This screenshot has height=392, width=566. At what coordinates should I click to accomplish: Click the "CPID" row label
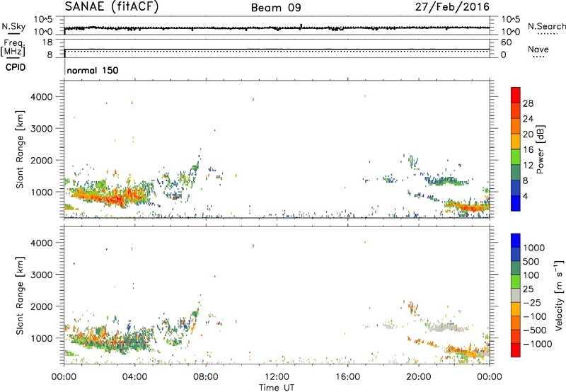[16, 67]
